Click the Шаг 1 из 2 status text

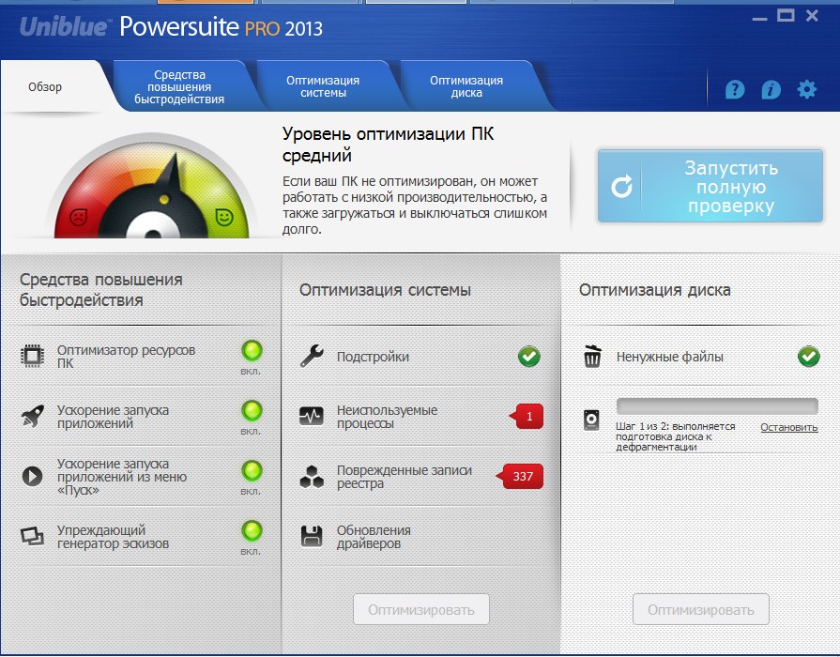(x=676, y=436)
